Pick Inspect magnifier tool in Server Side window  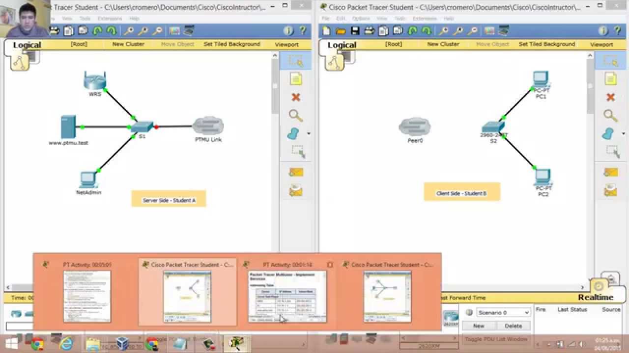tap(295, 115)
